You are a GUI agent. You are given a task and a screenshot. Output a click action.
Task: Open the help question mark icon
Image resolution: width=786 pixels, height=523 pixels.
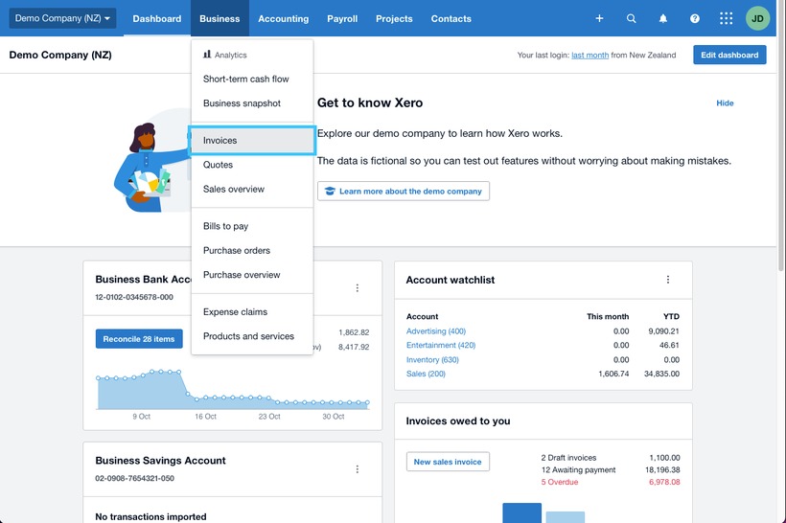coord(694,18)
